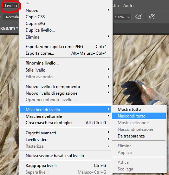Open the 100% opacity dropdown arrow
This screenshot has height=175, width=169.
129,17
